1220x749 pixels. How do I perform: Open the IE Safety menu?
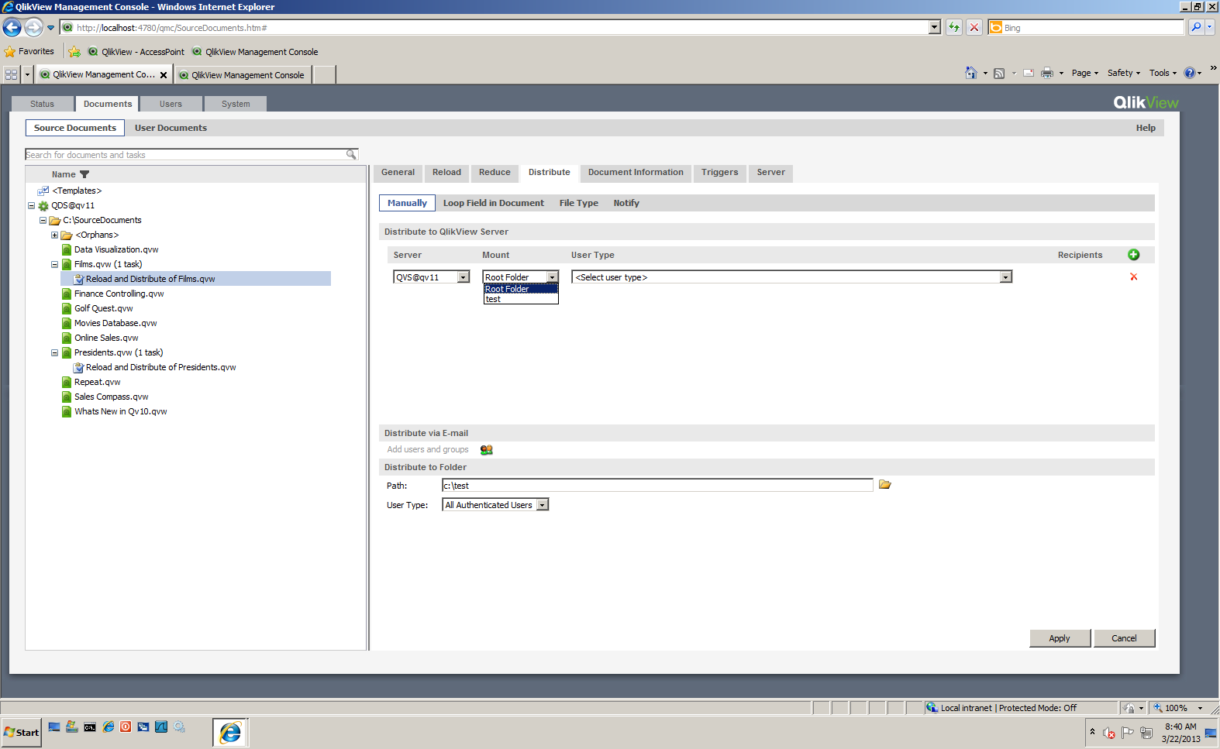pos(1123,73)
